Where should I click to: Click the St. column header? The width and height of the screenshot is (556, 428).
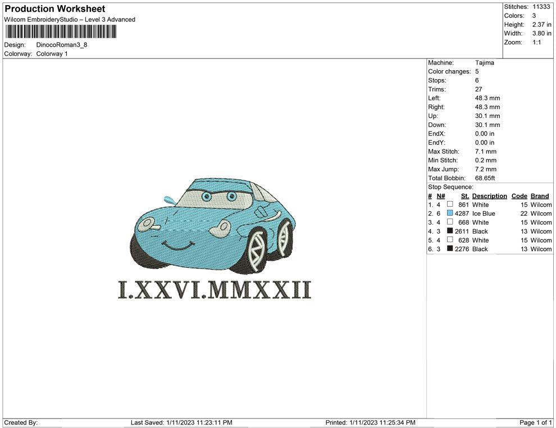click(x=464, y=196)
